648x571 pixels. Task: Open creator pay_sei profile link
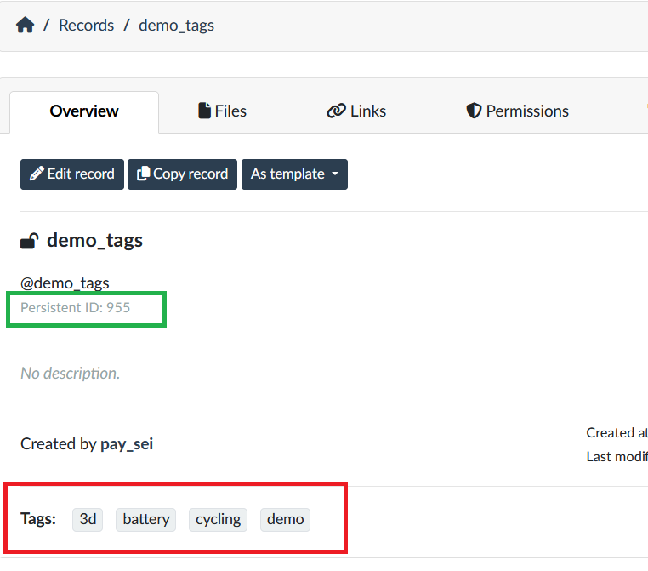127,444
